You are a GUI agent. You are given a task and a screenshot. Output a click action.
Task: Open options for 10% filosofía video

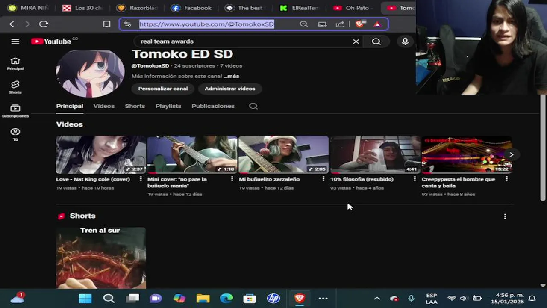pyautogui.click(x=415, y=179)
